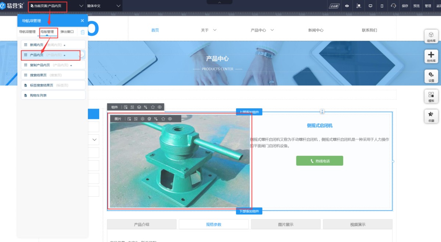Click the 上部添加组件 button
Viewport: 441px width, 242px height.
(x=249, y=112)
